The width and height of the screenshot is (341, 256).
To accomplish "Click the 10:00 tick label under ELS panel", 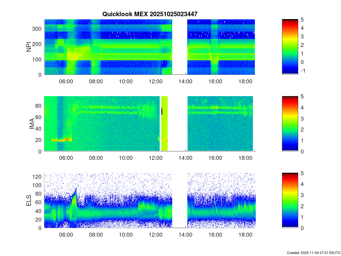I will tap(126, 235).
